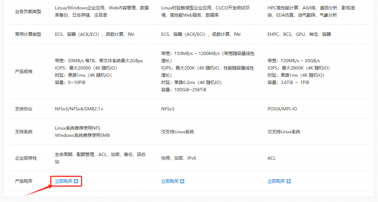Select the 产品规格 row label

[x=24, y=72]
